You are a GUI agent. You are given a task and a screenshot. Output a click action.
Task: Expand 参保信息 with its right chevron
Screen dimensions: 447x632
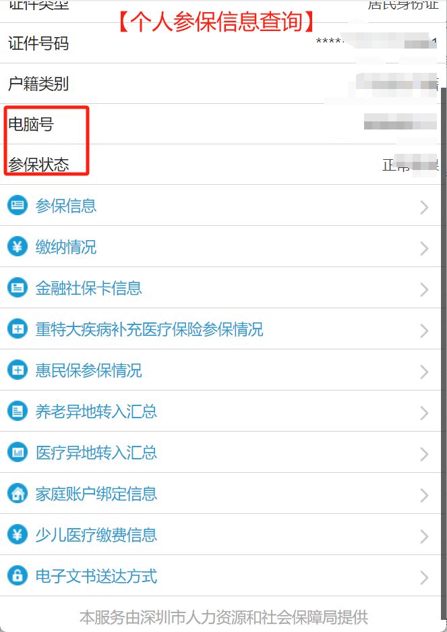click(424, 208)
